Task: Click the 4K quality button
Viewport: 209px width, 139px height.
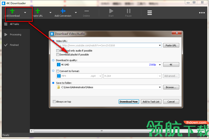Action: [171, 65]
